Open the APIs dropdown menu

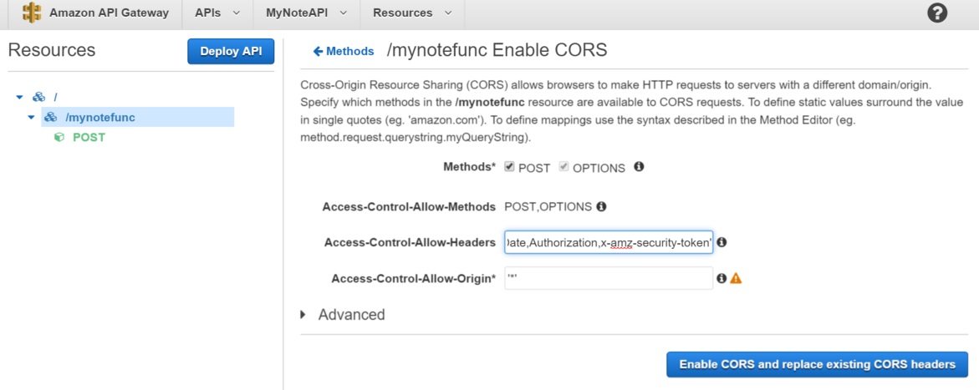click(x=217, y=13)
